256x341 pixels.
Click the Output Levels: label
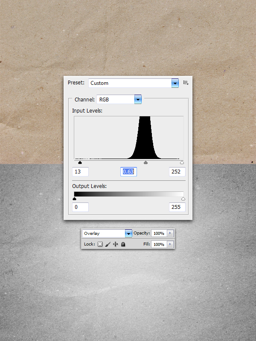[x=89, y=186]
